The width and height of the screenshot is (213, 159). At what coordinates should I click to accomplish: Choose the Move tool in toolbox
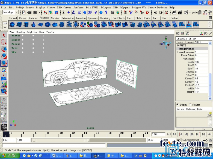[x=4, y=49]
